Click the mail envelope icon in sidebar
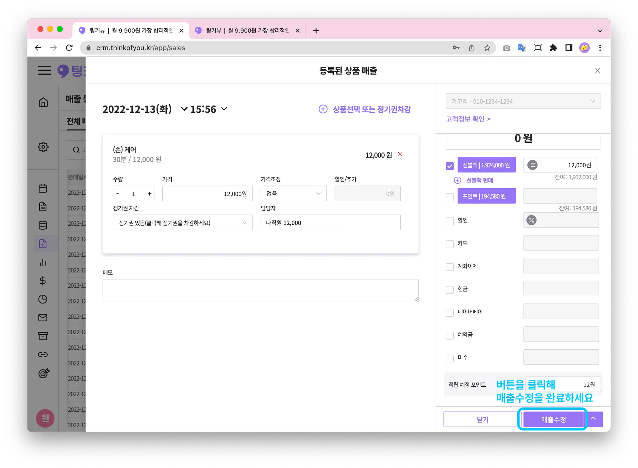 [x=43, y=318]
